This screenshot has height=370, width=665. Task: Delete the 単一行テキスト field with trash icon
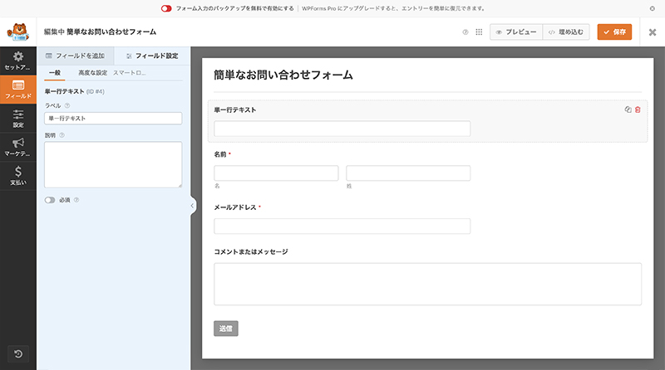coord(638,110)
